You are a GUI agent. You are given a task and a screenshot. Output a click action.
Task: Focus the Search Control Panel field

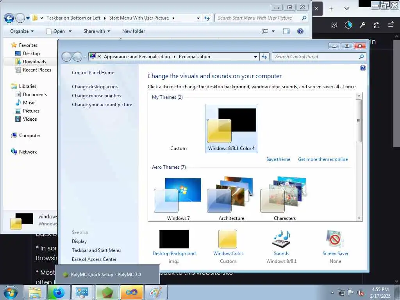coord(319,57)
